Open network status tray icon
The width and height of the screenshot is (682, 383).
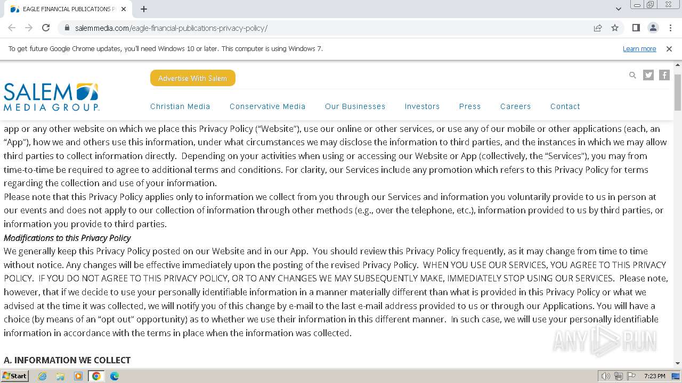click(619, 376)
